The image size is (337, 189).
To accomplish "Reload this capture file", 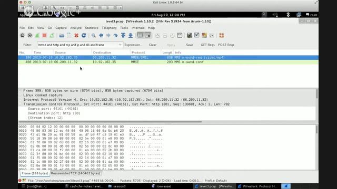I will click(84, 35).
